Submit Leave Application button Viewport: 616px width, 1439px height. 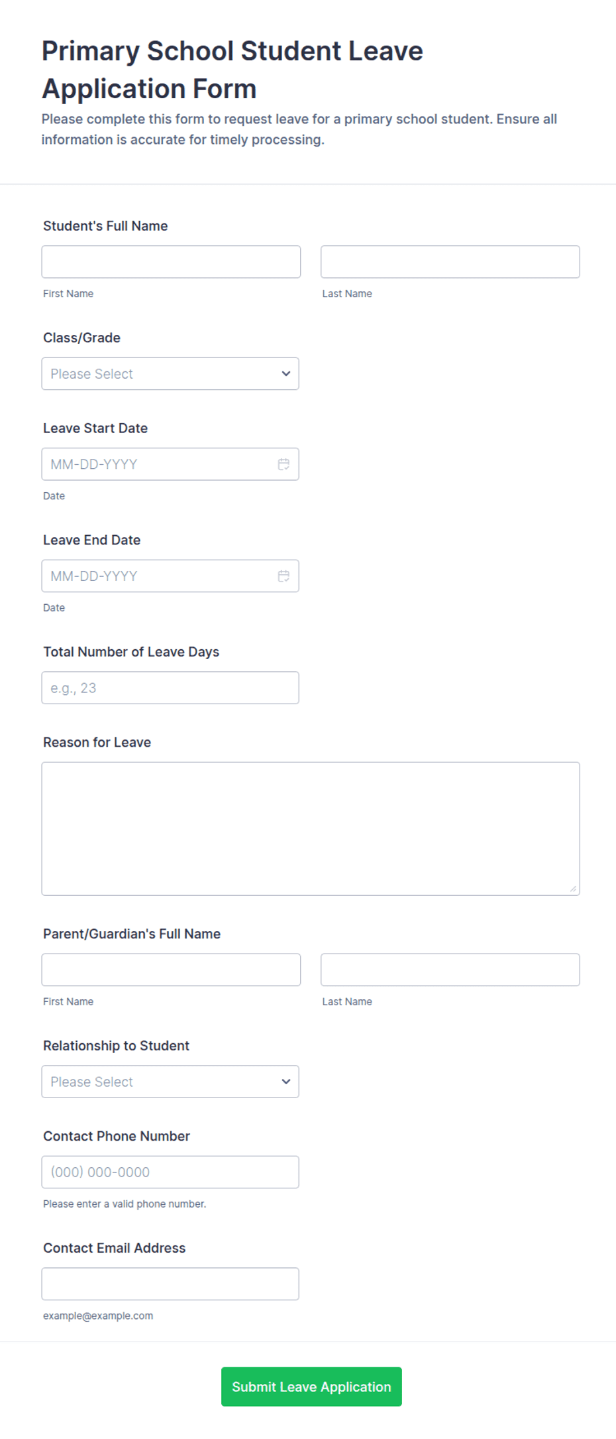pyautogui.click(x=311, y=1387)
